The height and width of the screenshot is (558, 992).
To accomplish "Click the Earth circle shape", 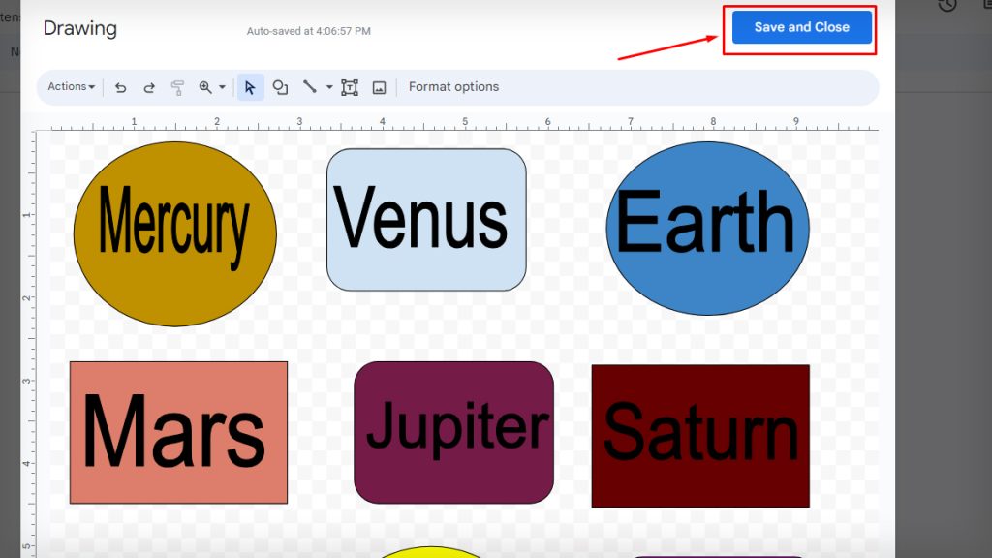I will pos(707,226).
